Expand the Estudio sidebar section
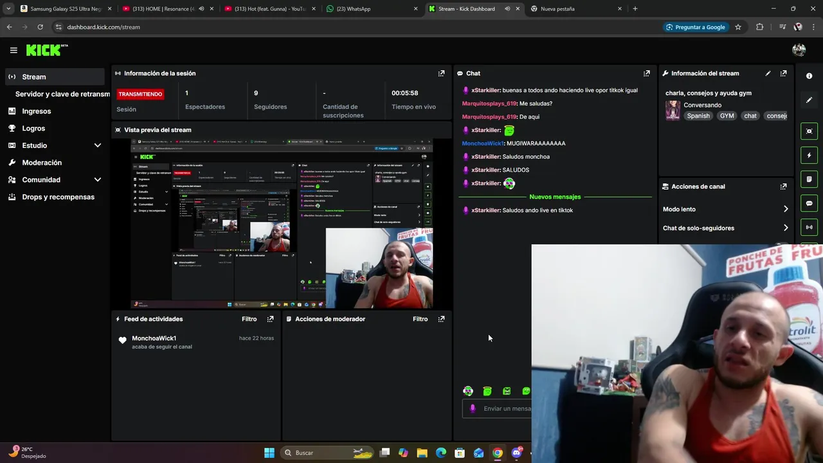Image resolution: width=823 pixels, height=463 pixels. click(98, 145)
